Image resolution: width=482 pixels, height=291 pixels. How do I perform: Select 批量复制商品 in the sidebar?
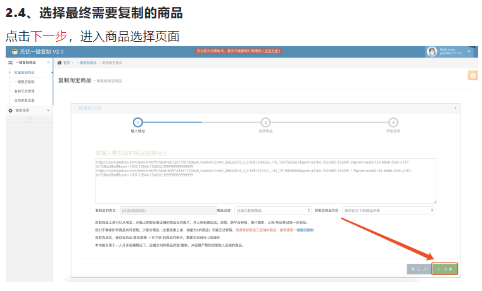click(24, 73)
